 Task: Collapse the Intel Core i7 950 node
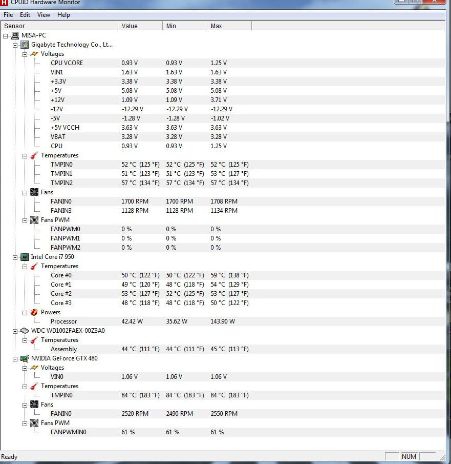tap(15, 257)
